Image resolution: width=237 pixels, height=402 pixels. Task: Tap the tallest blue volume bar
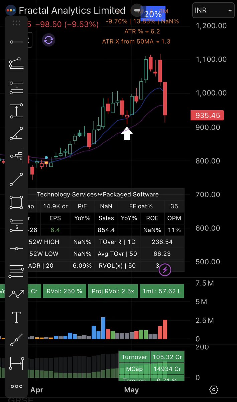pos(103,328)
